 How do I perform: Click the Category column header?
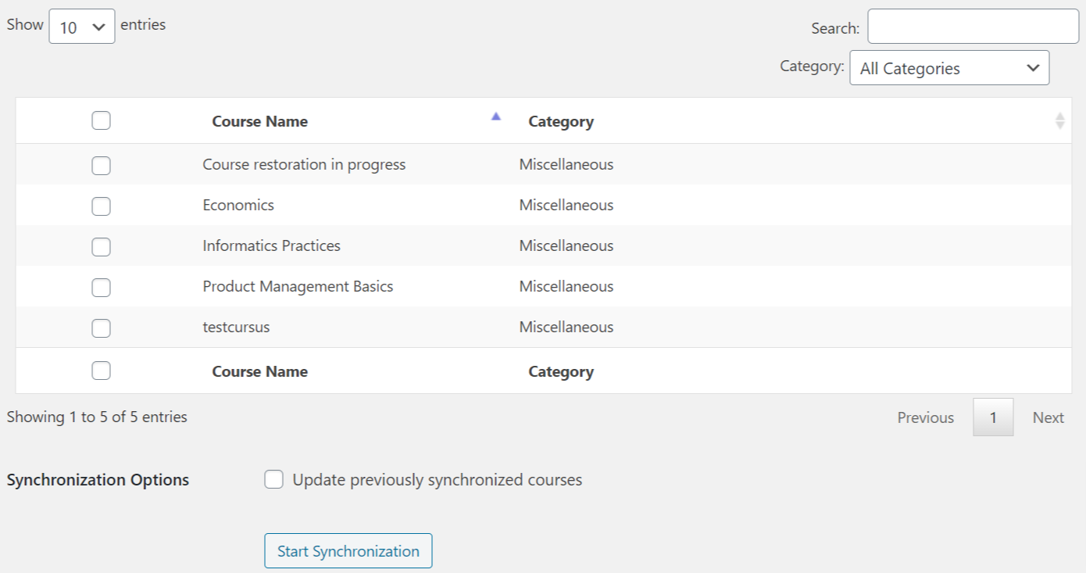point(561,121)
